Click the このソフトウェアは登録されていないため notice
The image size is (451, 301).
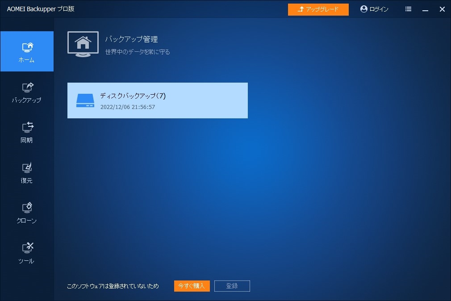pyautogui.click(x=113, y=286)
